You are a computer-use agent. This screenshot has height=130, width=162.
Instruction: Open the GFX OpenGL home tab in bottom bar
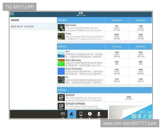tap(63, 114)
